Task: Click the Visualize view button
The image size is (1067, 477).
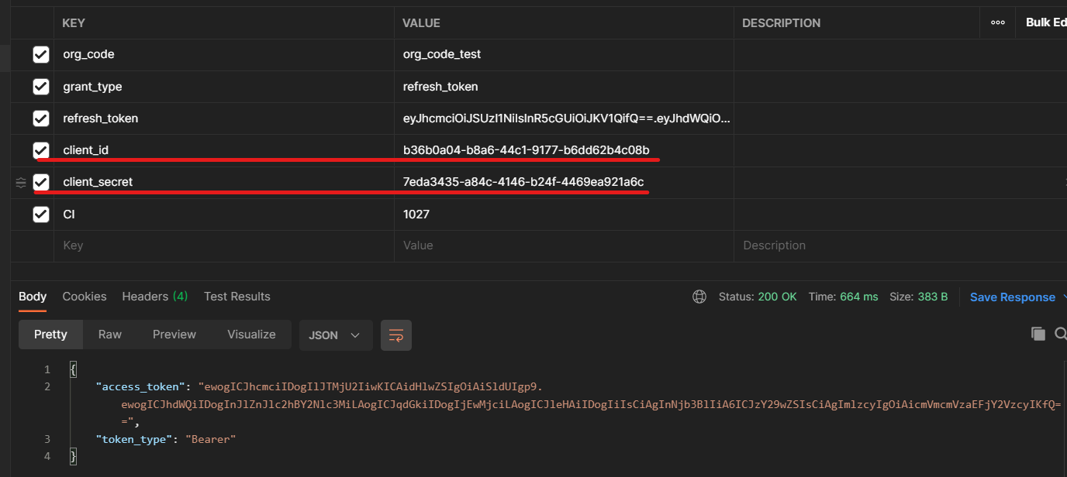Action: 251,335
